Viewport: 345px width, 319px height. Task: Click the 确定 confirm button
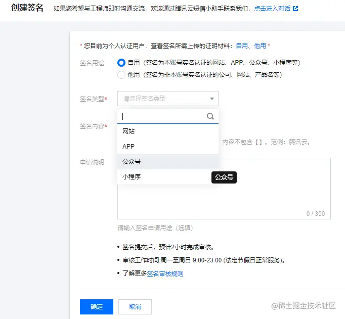96,307
